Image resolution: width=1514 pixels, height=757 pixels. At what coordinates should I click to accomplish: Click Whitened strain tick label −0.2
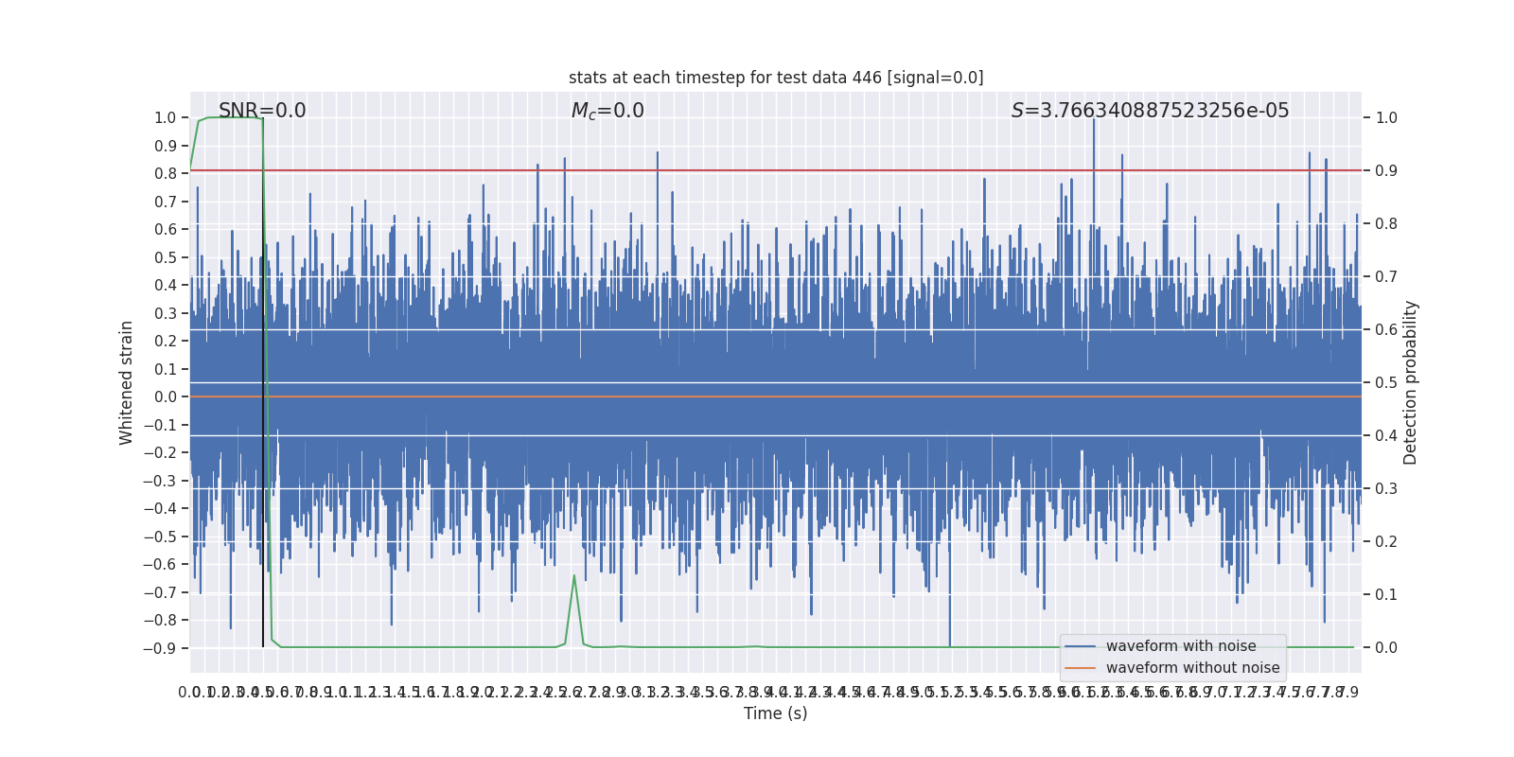(x=160, y=453)
